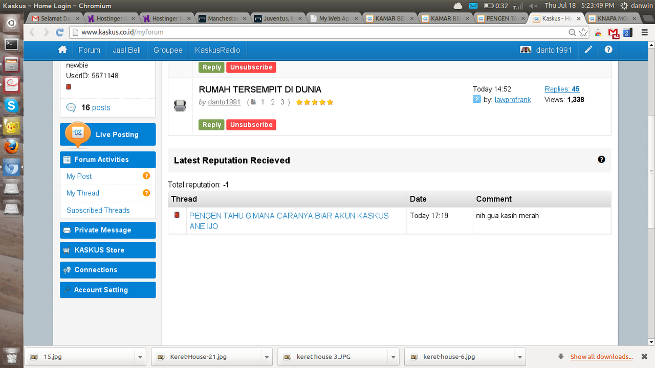Open dropdown arrow for 15.jpg download
This screenshot has height=368, width=655.
point(140,357)
